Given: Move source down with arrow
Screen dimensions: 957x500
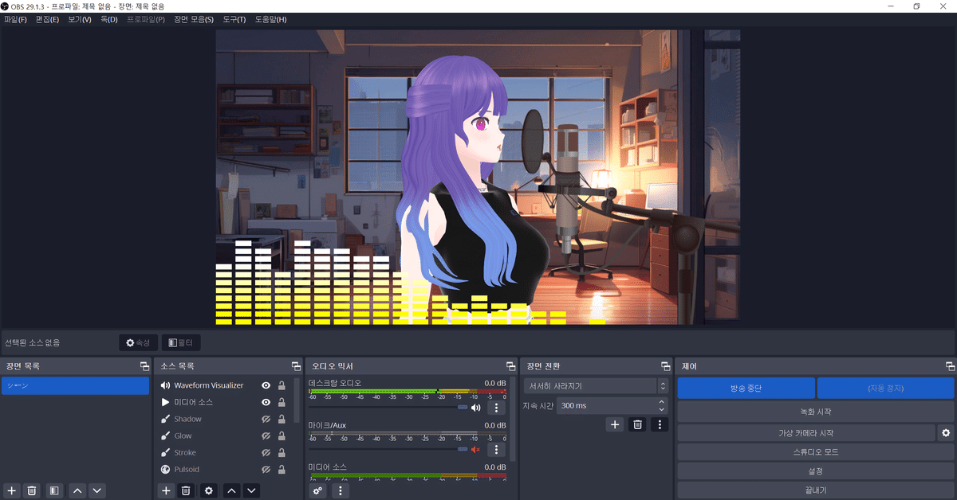Looking at the screenshot, I should coord(251,490).
